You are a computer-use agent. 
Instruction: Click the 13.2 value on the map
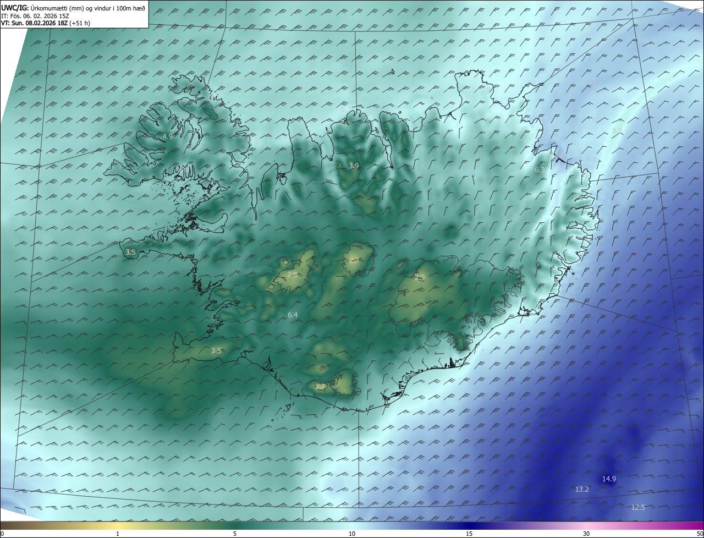coord(582,489)
